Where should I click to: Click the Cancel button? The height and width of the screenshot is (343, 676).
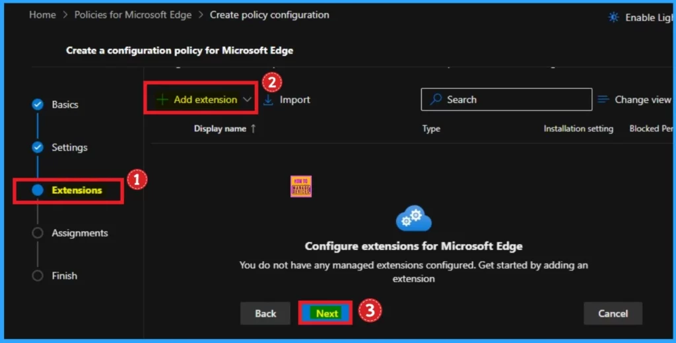point(613,313)
